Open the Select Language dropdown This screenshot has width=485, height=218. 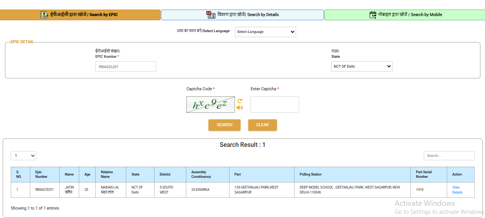(x=265, y=32)
